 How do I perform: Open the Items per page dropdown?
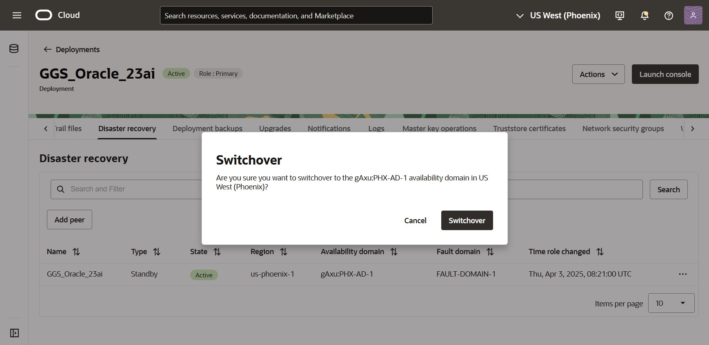click(671, 303)
